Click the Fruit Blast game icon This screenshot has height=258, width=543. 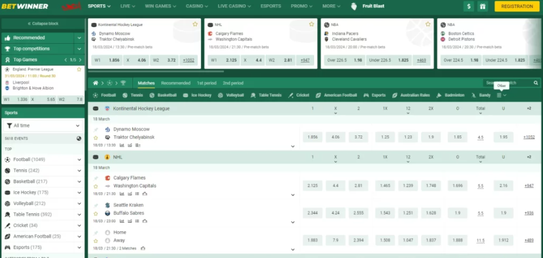(355, 6)
